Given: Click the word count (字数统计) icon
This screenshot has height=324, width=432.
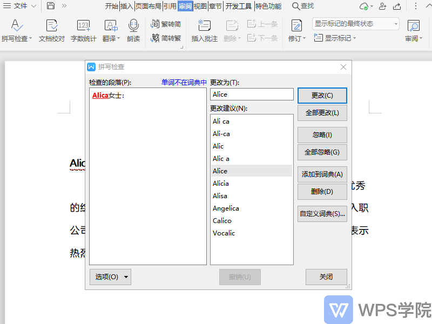Looking at the screenshot, I should pos(83,26).
